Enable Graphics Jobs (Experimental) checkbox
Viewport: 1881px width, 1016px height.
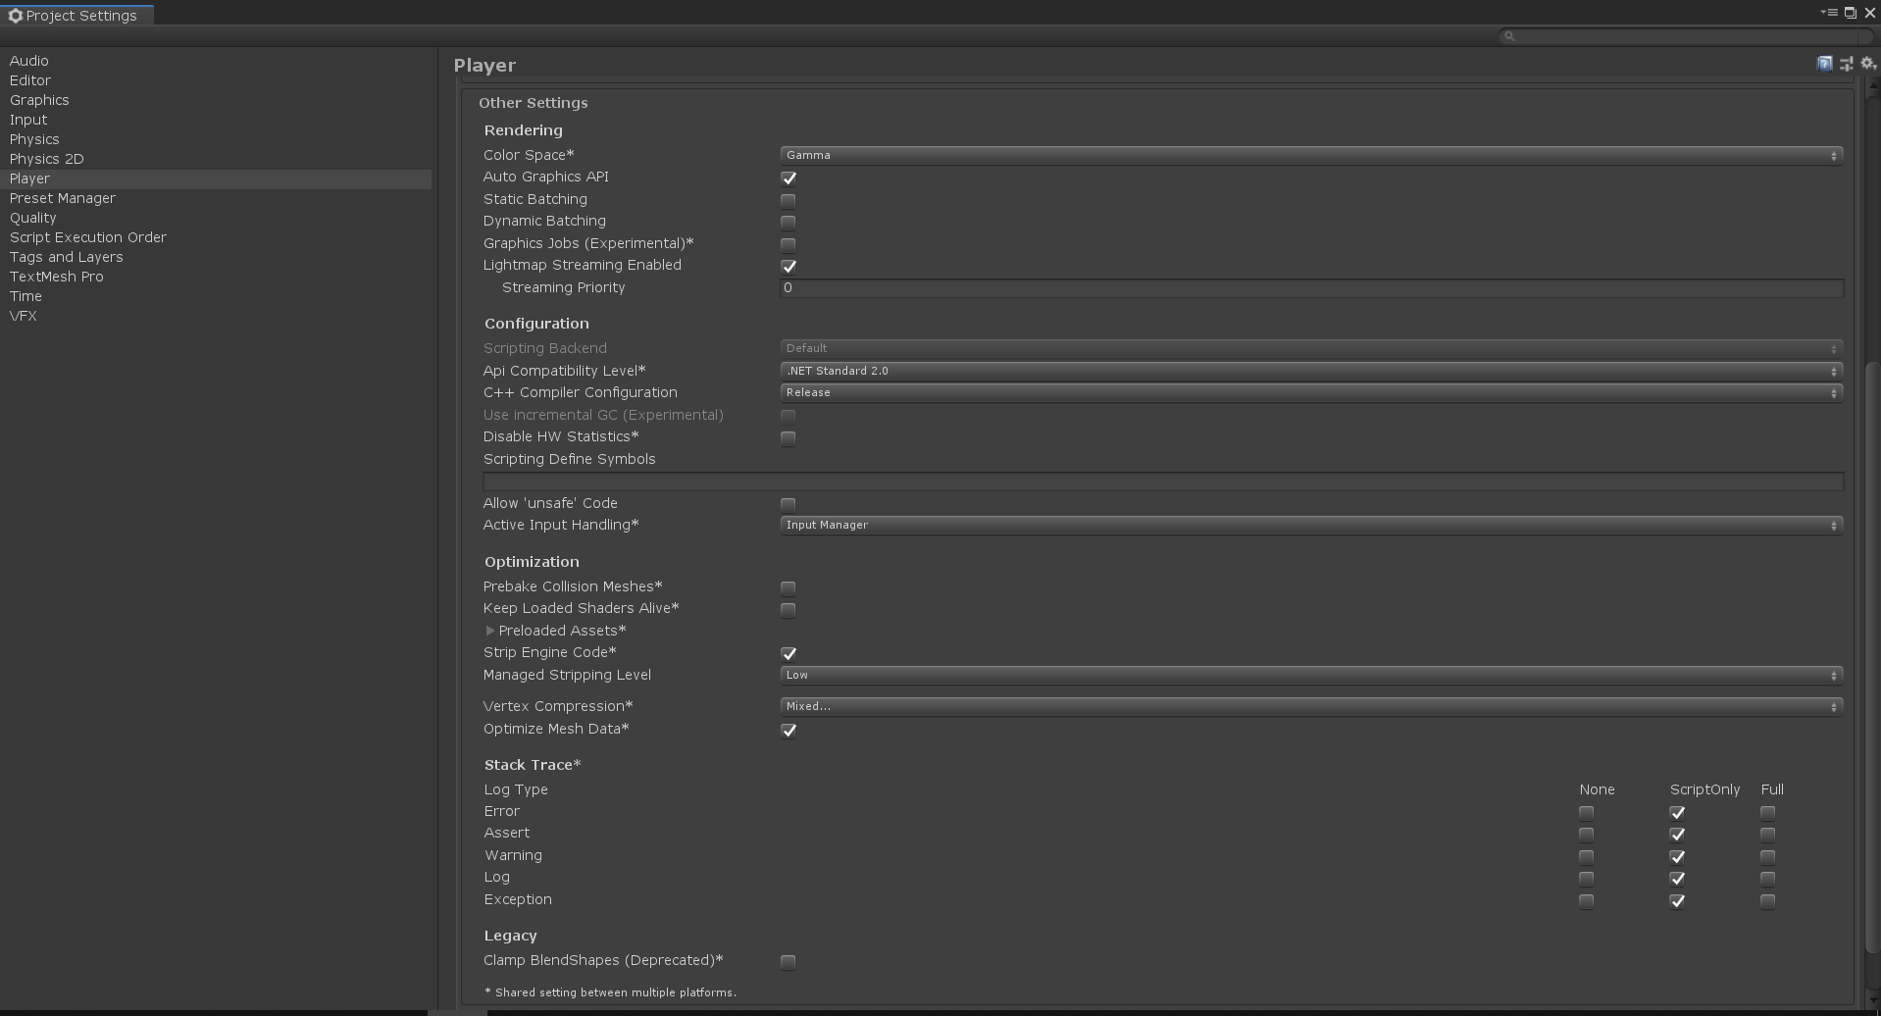[x=788, y=244]
